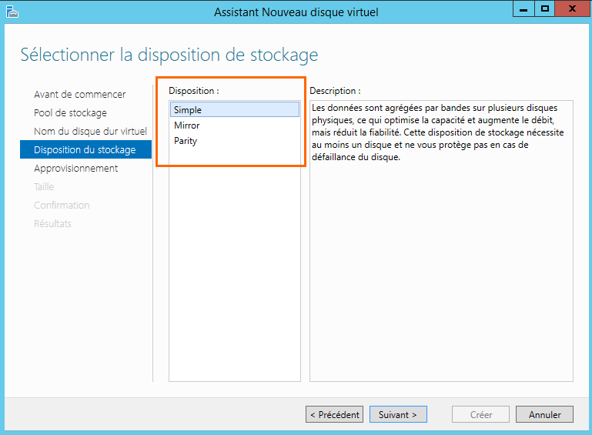Click the Confirmation step in the sidebar
592x435 pixels.
(x=62, y=206)
